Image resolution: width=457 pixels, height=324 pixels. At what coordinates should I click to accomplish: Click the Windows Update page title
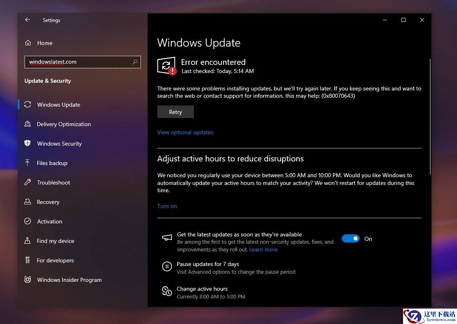click(x=199, y=43)
